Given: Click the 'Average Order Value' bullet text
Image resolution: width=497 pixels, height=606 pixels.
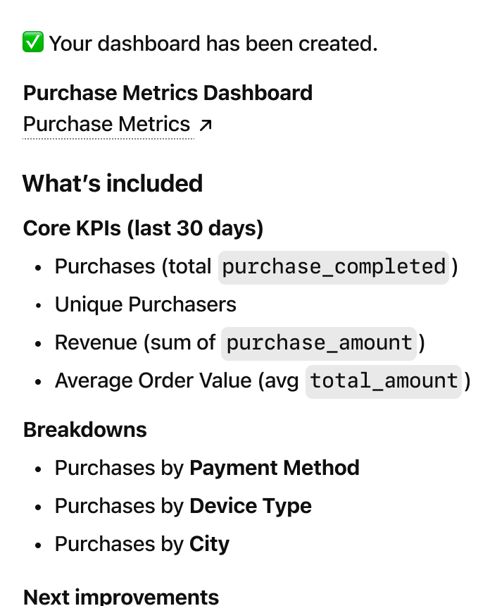Looking at the screenshot, I should 153,381.
